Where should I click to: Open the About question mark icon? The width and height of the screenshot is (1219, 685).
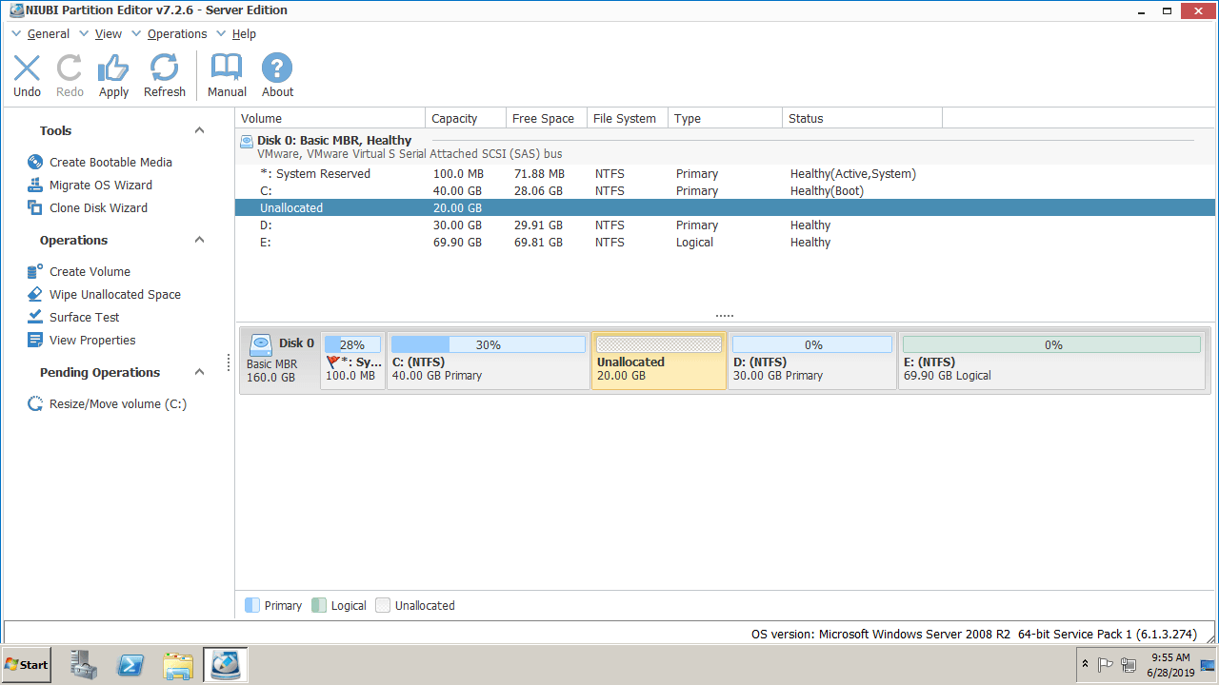(x=277, y=75)
